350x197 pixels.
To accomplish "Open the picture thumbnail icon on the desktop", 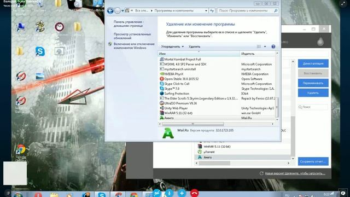I will pyautogui.click(x=40, y=77).
